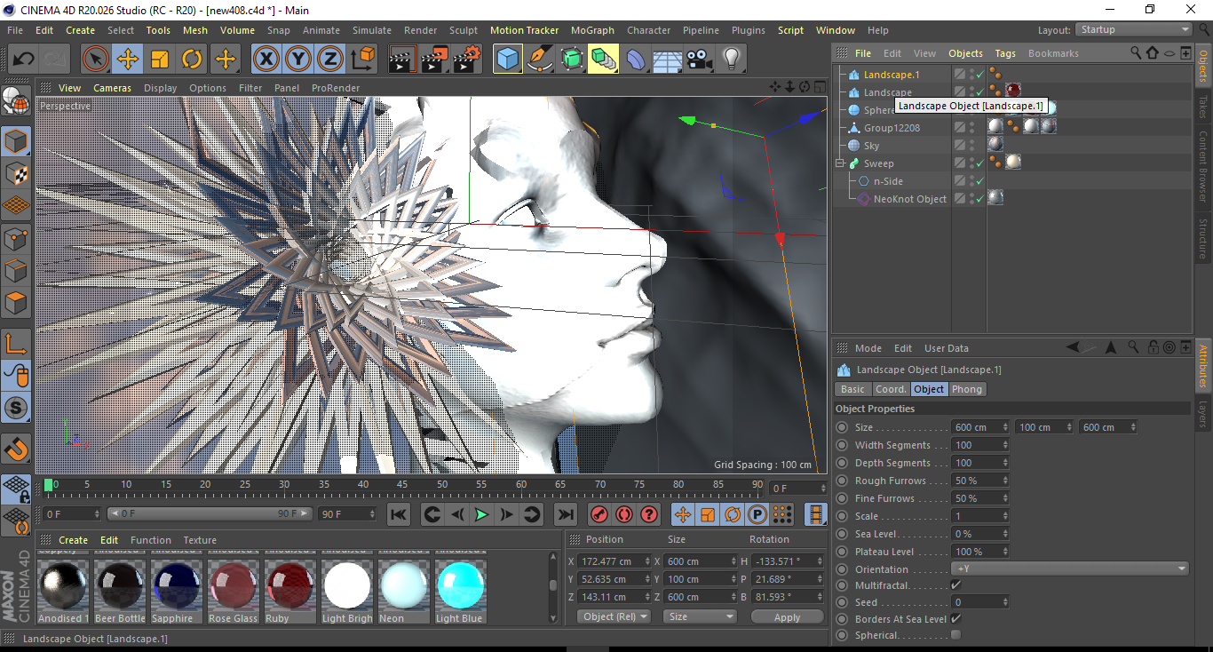Open the Orientation +Y dropdown
Viewport: 1213px width, 652px height.
[1069, 569]
